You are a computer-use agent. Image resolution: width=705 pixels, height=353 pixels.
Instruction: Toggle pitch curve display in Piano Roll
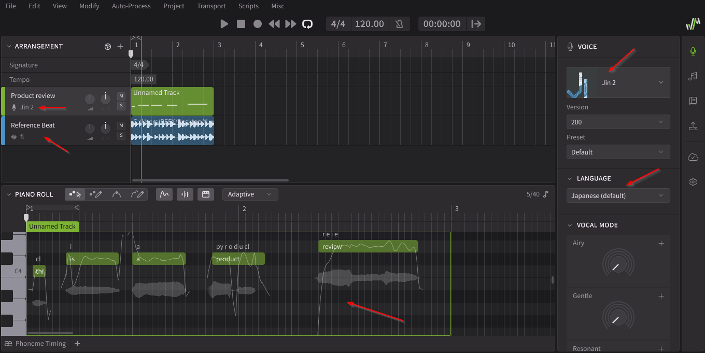tap(164, 194)
